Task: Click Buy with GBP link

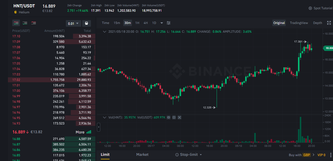Action: pyautogui.click(x=300, y=155)
